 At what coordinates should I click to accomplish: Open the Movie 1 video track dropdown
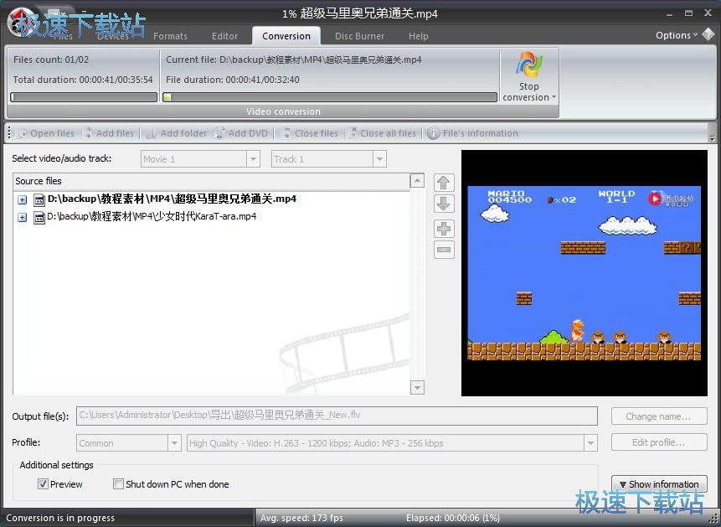point(253,159)
